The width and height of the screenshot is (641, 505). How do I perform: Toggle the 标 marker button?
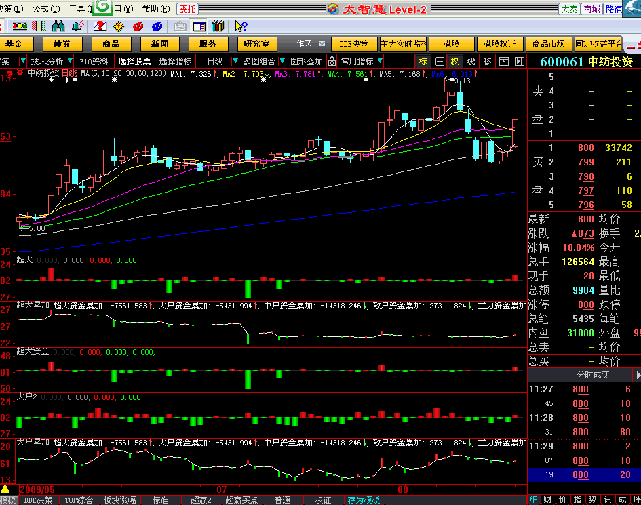(423, 62)
